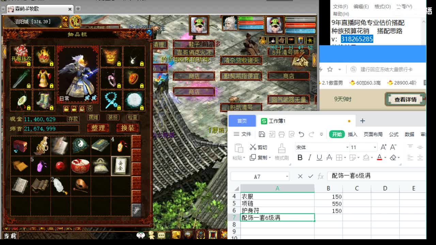The height and width of the screenshot is (245, 436).
Task: Click the 换装 button in inventory
Action: 127,128
